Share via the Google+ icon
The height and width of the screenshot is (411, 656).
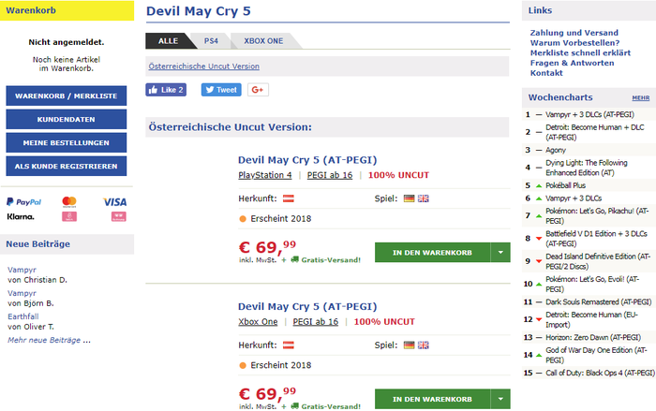259,90
